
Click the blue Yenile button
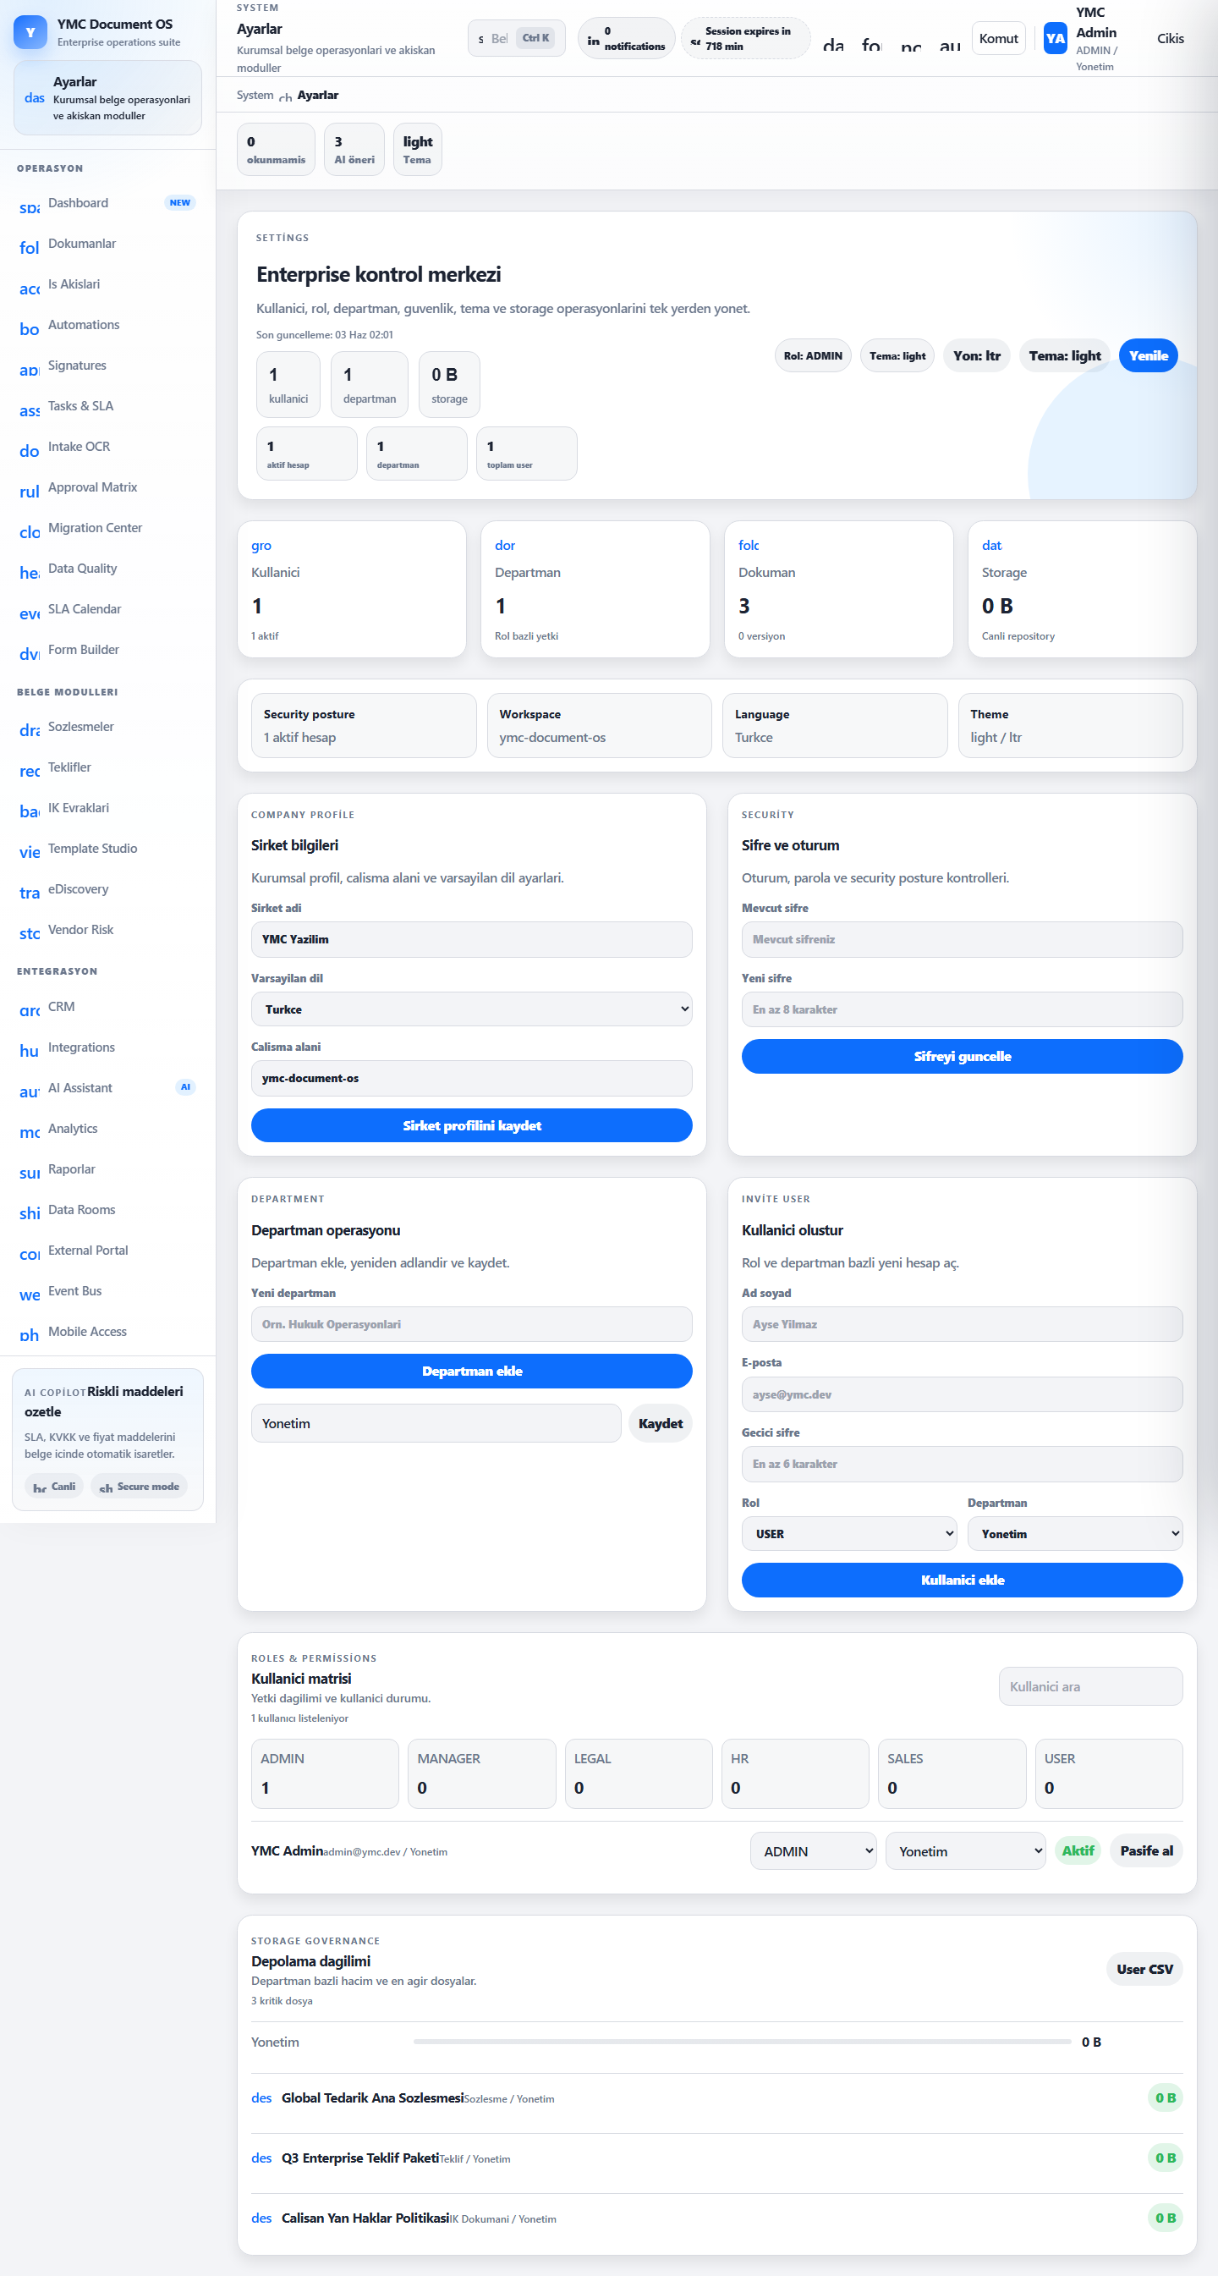click(x=1147, y=356)
